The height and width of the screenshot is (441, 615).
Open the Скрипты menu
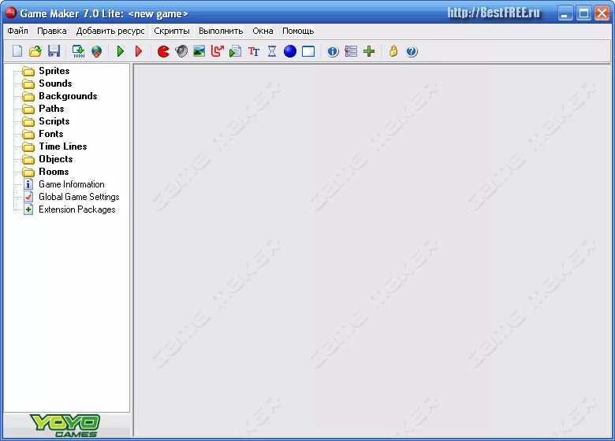tap(172, 31)
